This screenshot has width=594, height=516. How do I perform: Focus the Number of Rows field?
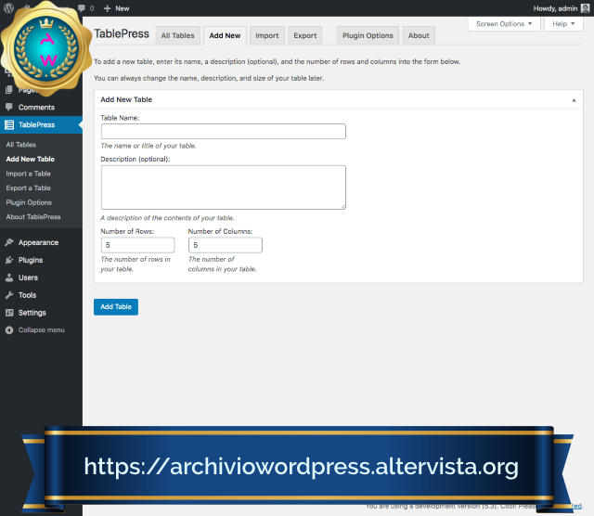coord(138,245)
